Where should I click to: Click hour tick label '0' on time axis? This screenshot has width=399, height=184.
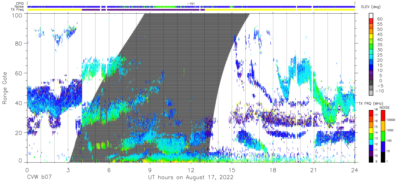point(27,170)
